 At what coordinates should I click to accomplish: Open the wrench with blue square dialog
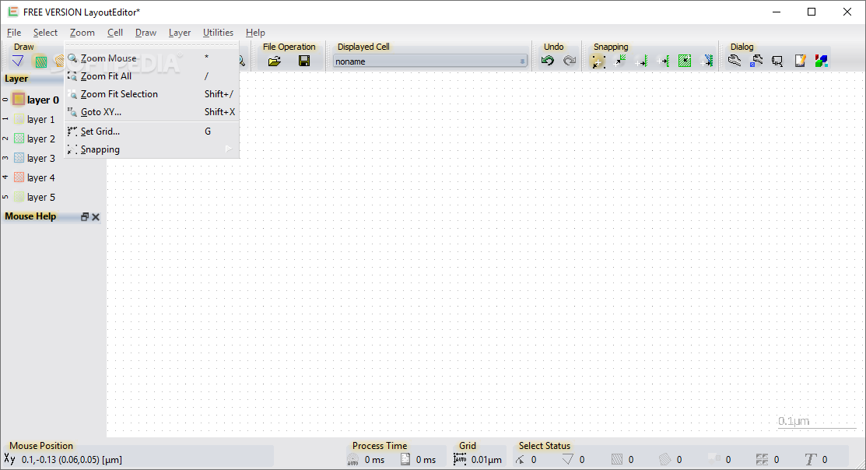click(756, 61)
